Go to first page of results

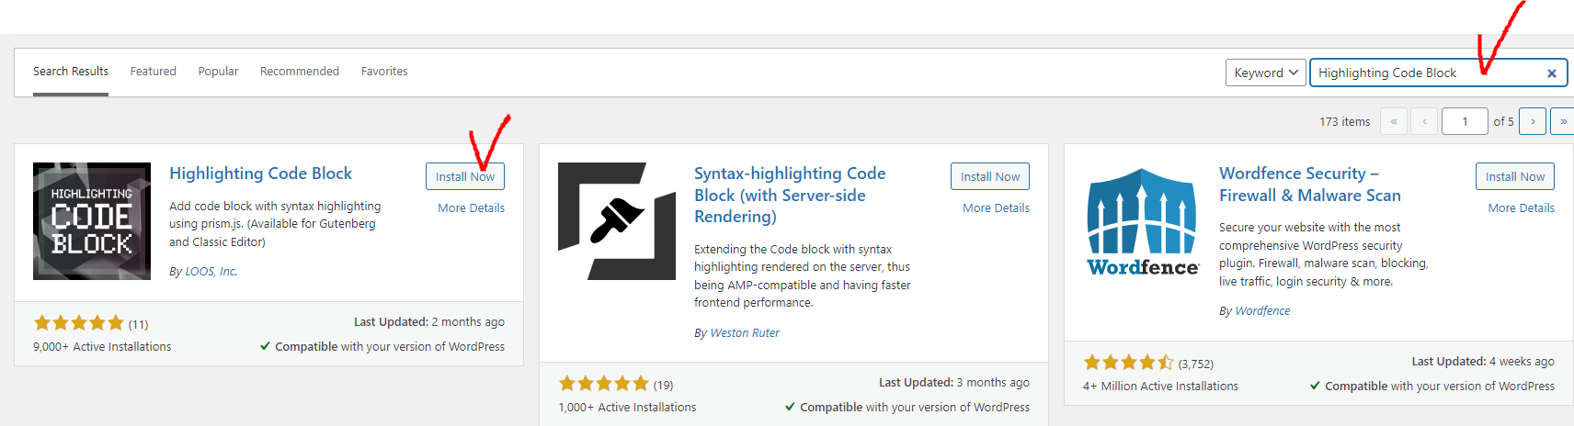(1394, 121)
